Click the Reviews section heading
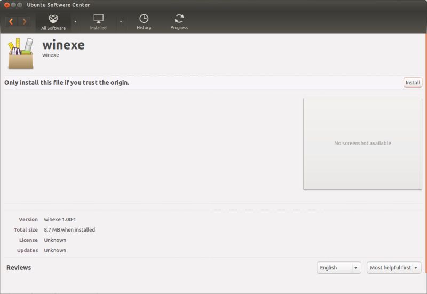Screen dimensions: 427x294 click(x=19, y=268)
